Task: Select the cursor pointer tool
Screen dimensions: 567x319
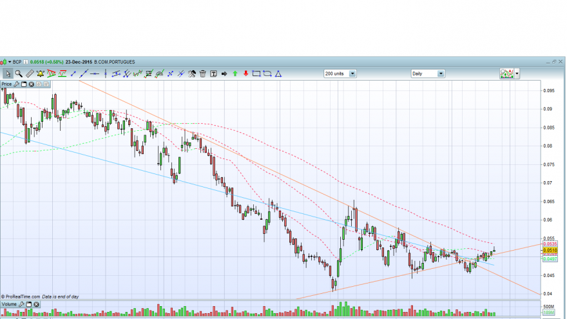Action: tap(8, 73)
